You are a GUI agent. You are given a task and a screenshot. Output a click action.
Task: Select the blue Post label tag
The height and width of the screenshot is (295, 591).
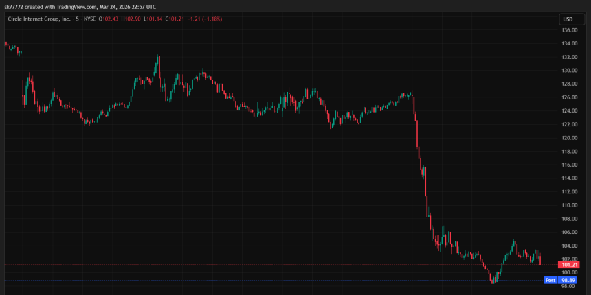(x=550, y=280)
